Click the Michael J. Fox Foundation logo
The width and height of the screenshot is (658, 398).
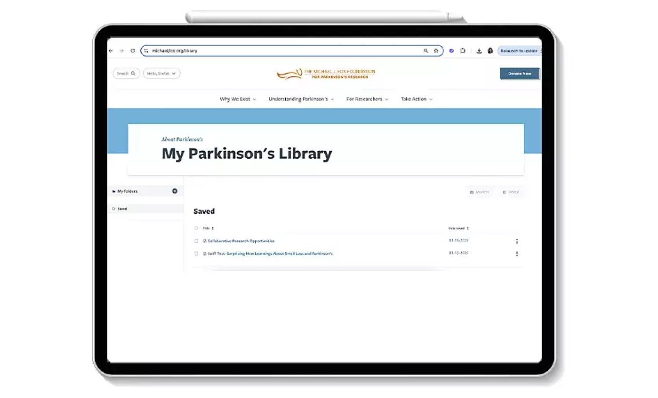click(x=326, y=74)
